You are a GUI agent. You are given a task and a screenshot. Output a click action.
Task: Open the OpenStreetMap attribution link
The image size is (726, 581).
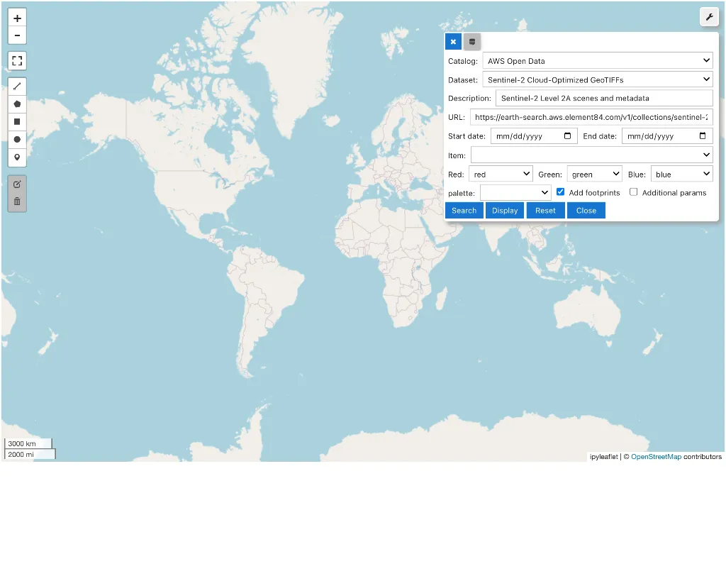tap(656, 457)
